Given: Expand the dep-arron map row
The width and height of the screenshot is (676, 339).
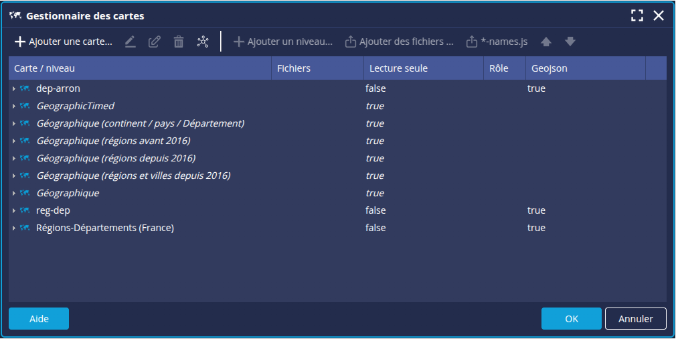Looking at the screenshot, I should point(14,88).
